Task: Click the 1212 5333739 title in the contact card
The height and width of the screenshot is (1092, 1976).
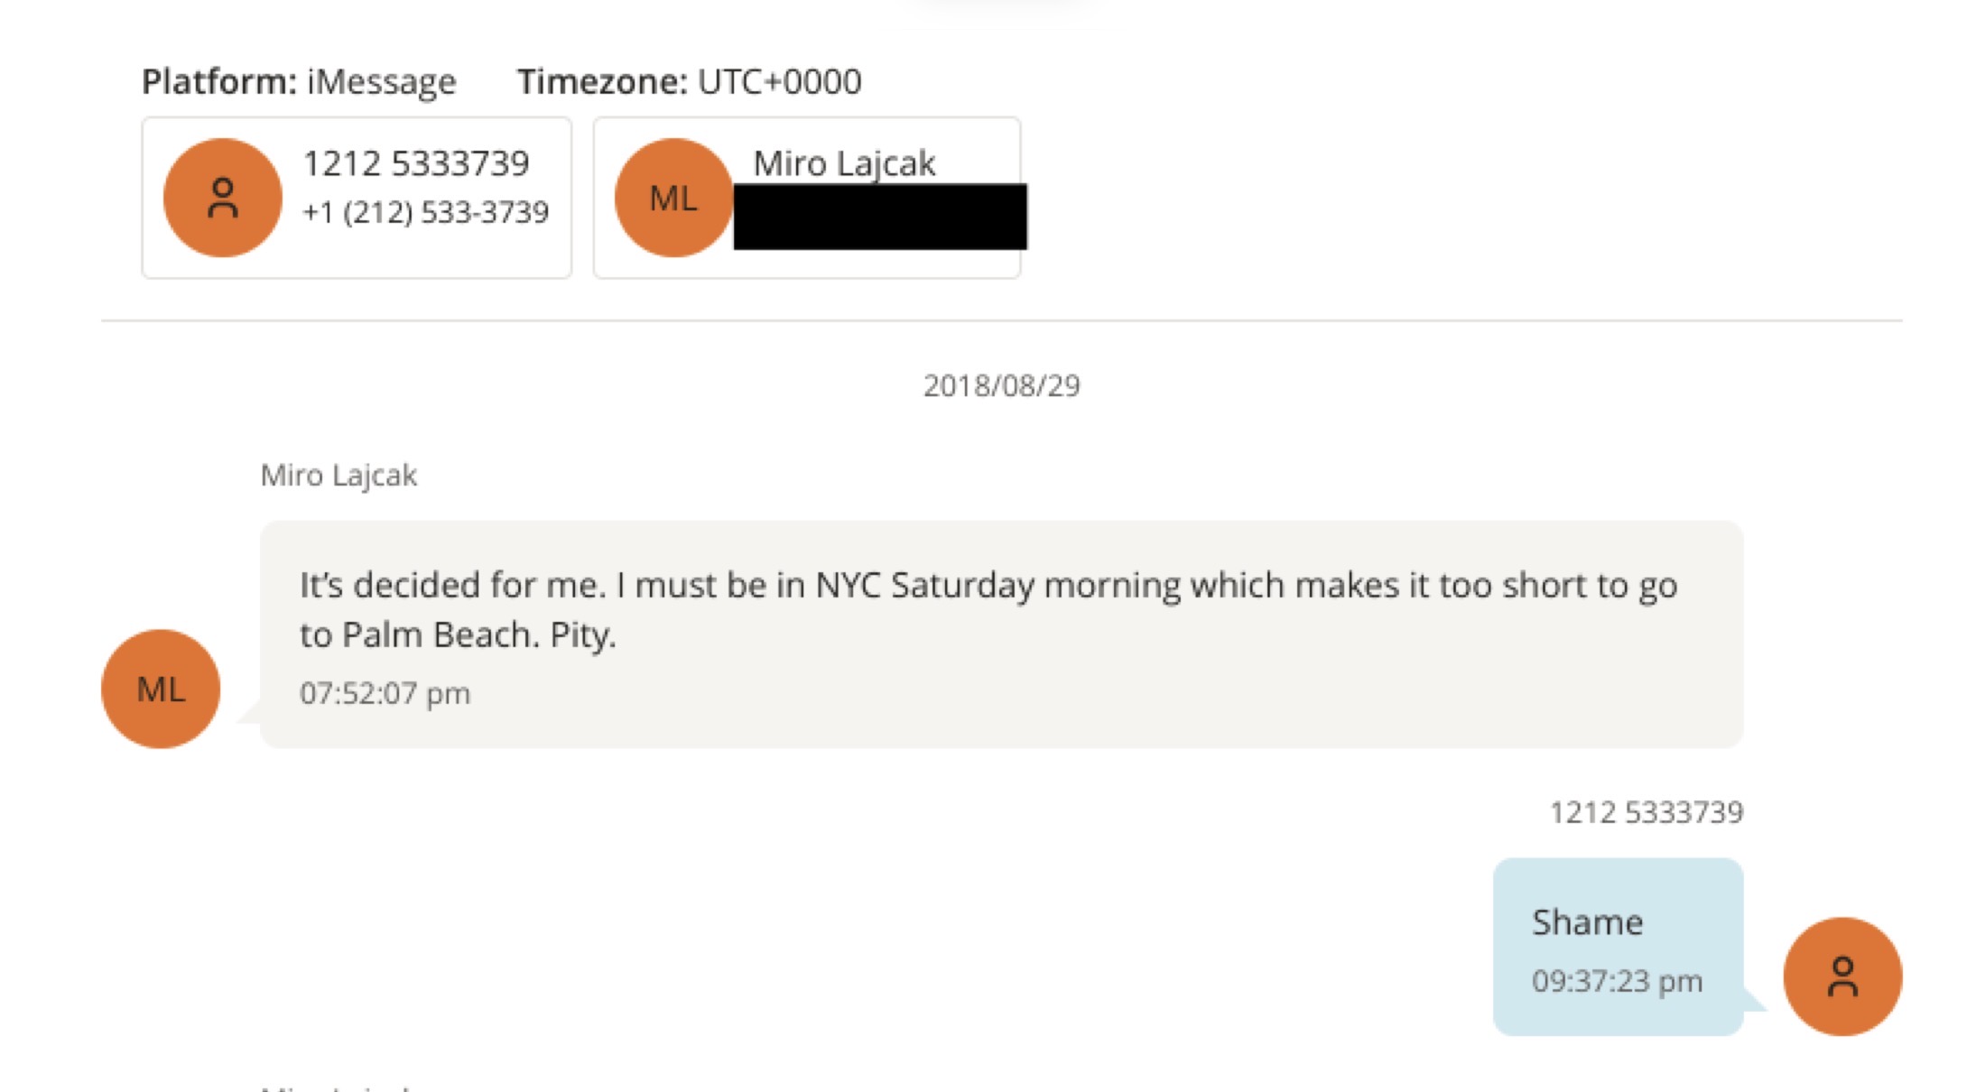Action: click(415, 163)
